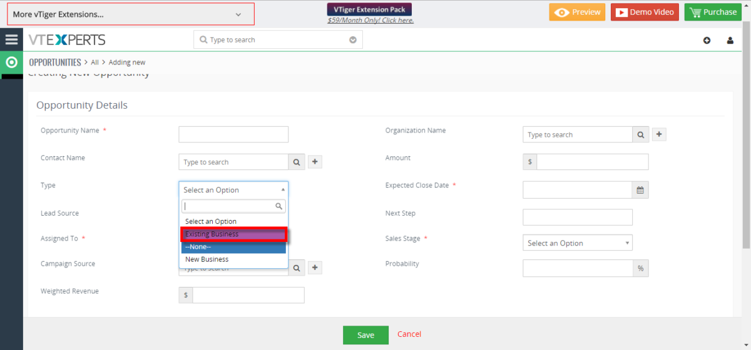This screenshot has width=751, height=350.
Task: Click the Opportunities module target icon
Action: (x=11, y=62)
